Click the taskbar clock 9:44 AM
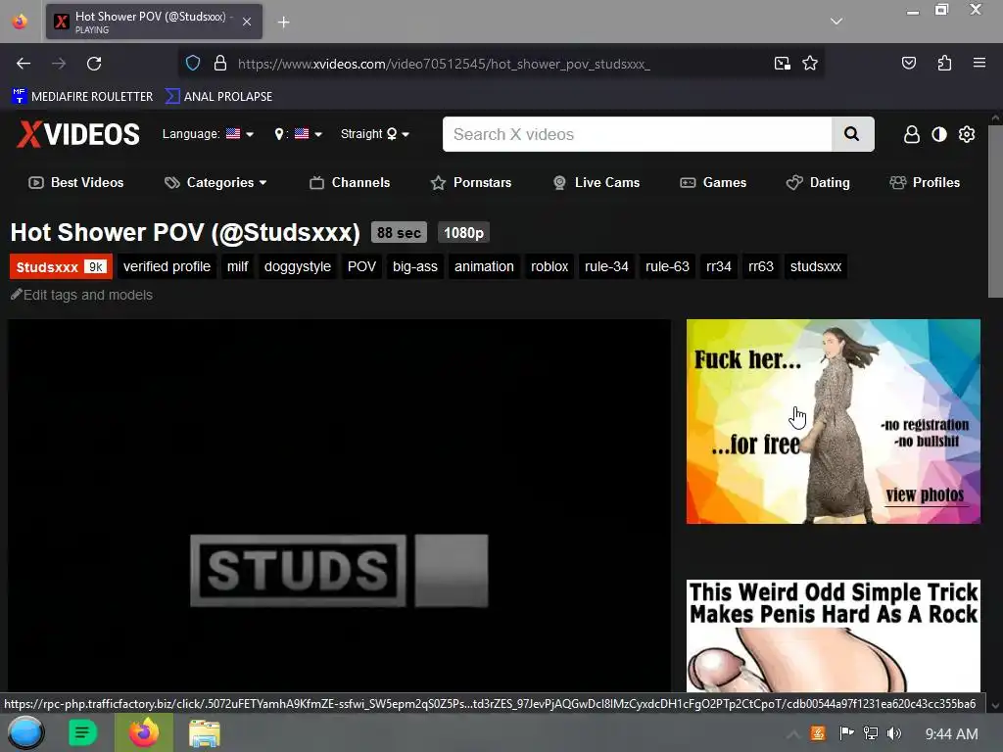1003x752 pixels. (951, 734)
